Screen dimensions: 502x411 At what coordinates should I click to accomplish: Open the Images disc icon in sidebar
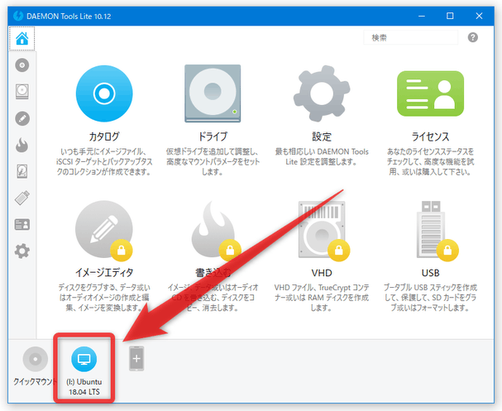click(x=22, y=65)
